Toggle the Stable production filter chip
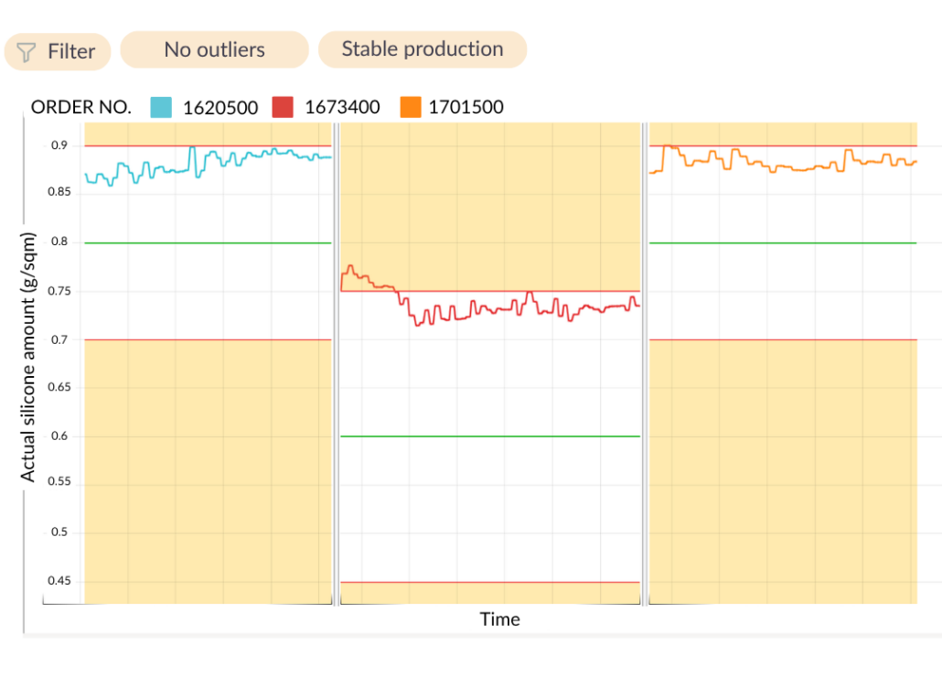This screenshot has width=942, height=698. click(x=422, y=49)
